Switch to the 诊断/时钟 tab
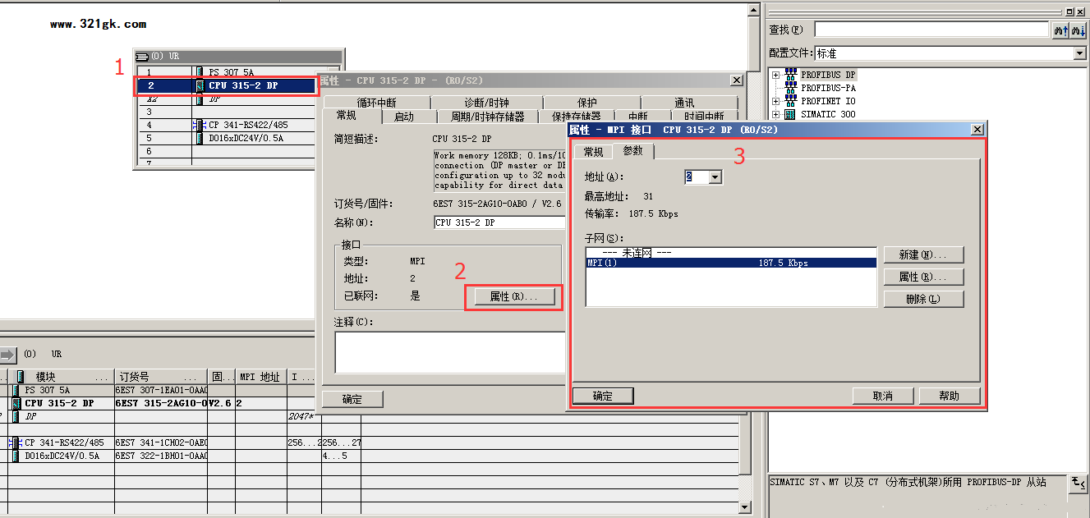 point(486,103)
